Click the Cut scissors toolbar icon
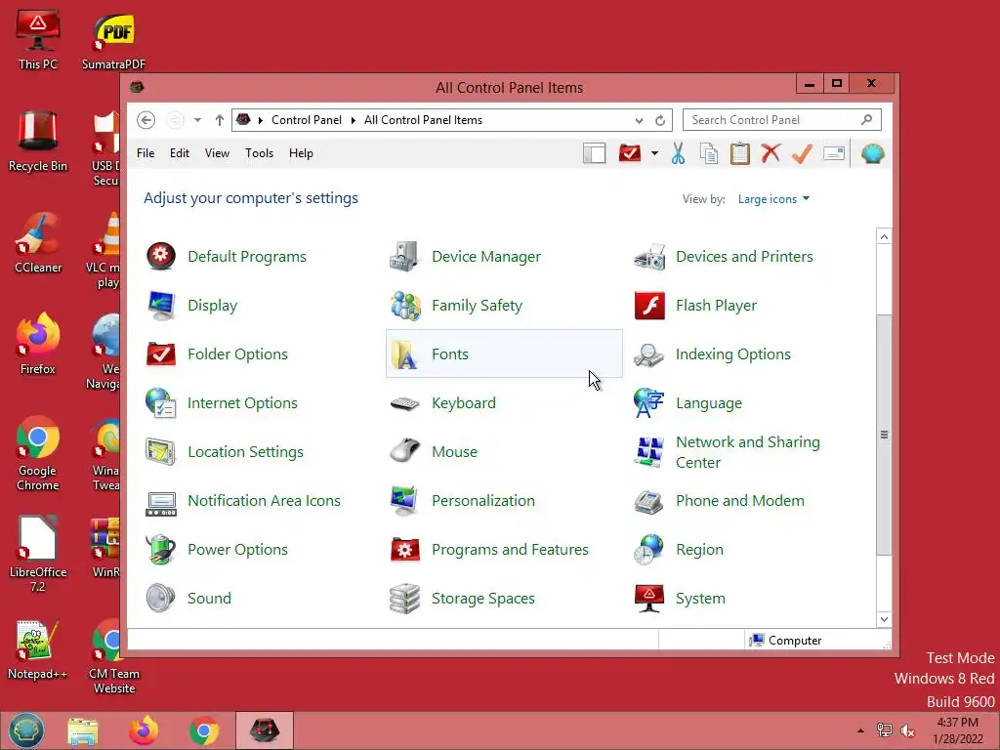The height and width of the screenshot is (750, 1000). 679,153
